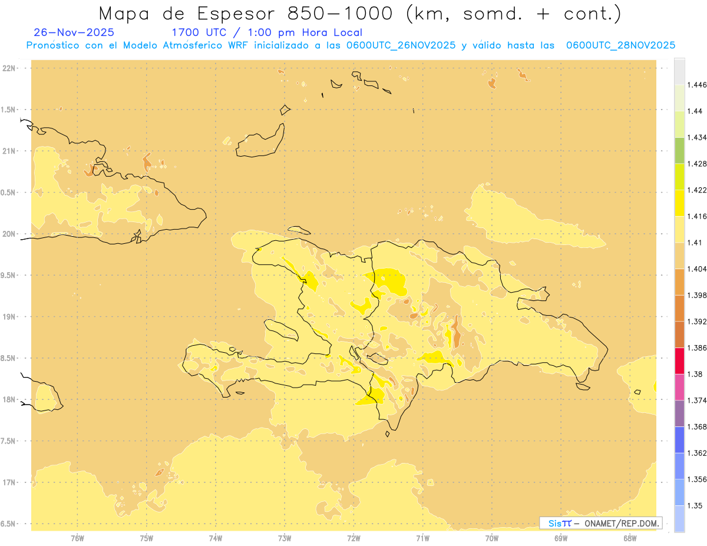Click latitude axis label '7.5N'
The image size is (707, 546).
(x=9, y=441)
